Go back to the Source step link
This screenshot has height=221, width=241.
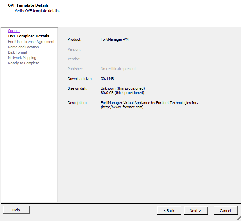point(14,31)
